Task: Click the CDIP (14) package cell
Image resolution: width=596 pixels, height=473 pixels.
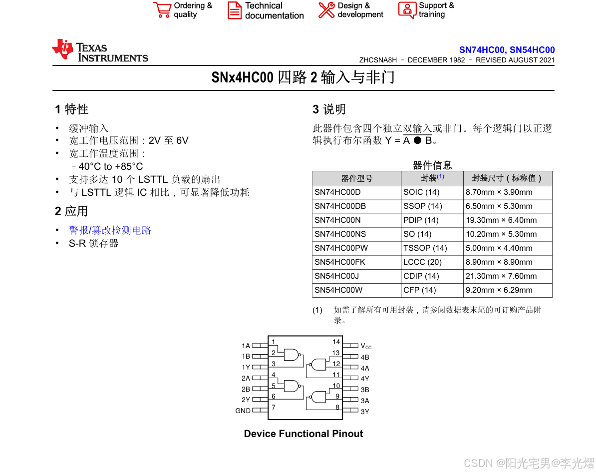Action: (432, 276)
